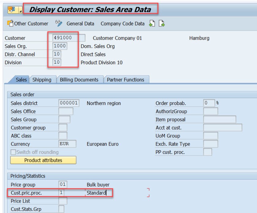This screenshot has width=257, height=213.
Task: Open the Billing Documents tab
Action: [x=79, y=80]
